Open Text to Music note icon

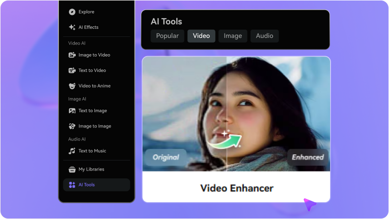pyautogui.click(x=72, y=151)
